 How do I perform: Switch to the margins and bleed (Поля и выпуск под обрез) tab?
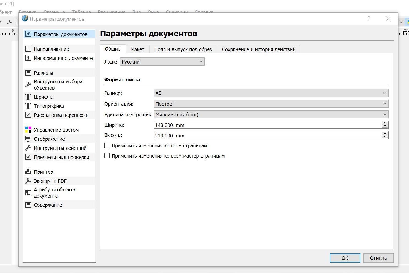point(183,49)
